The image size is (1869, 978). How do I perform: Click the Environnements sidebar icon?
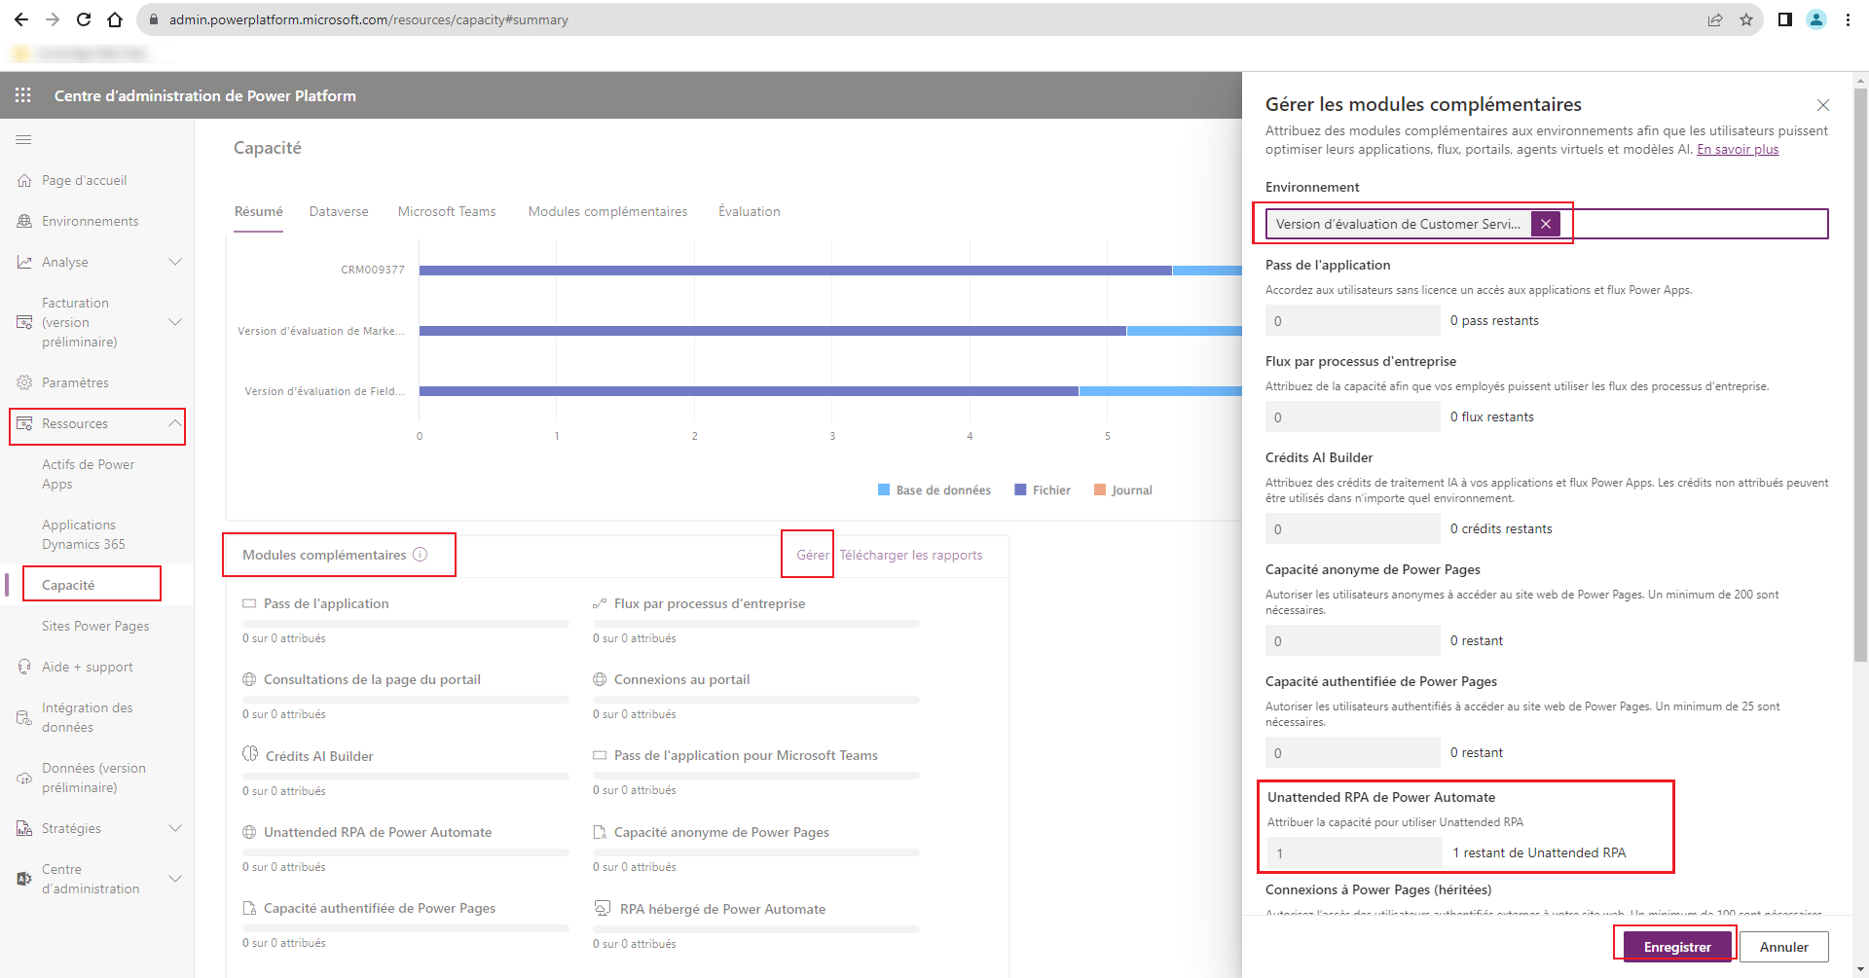[24, 222]
